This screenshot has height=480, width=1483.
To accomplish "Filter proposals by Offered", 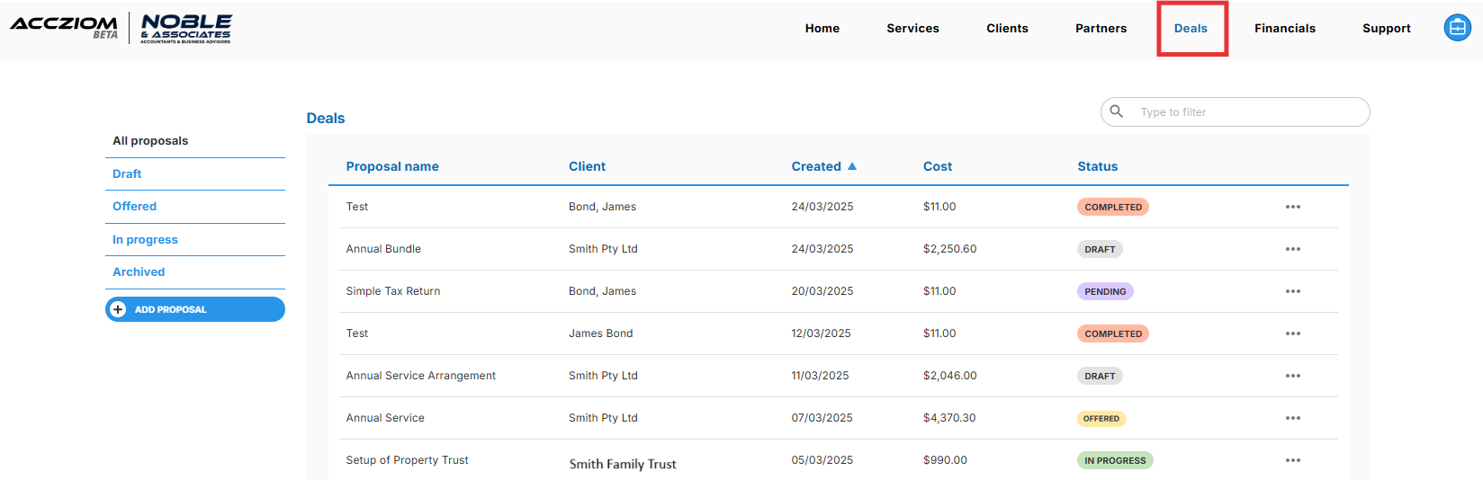I will (134, 207).
